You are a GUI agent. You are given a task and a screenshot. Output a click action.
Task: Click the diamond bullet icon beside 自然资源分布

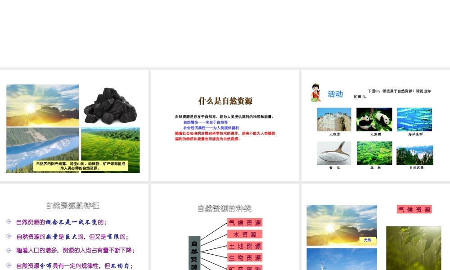(9, 265)
